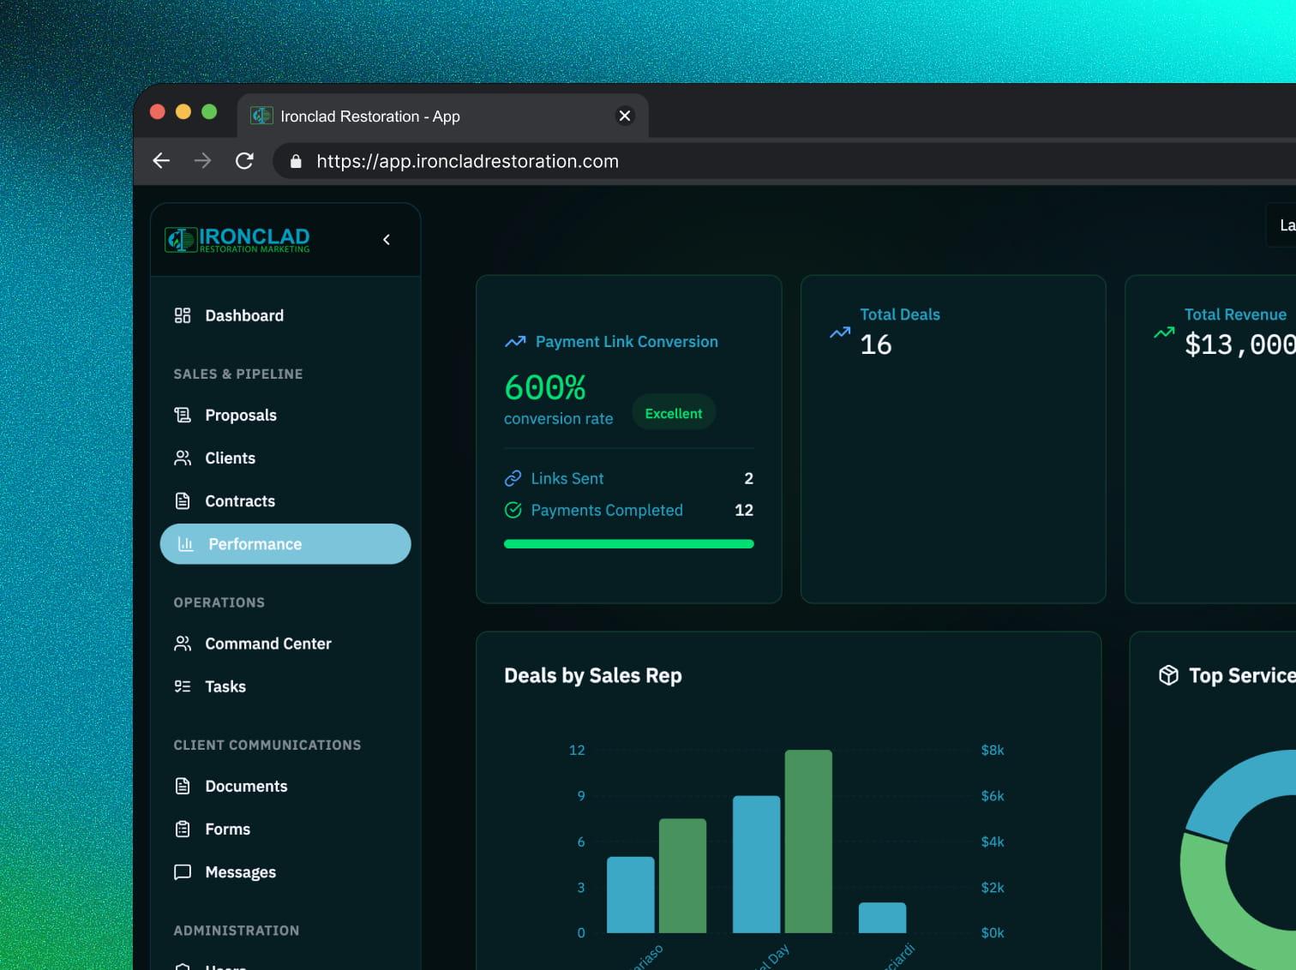The image size is (1296, 970).
Task: Click the red macOS close window button
Action: (158, 111)
